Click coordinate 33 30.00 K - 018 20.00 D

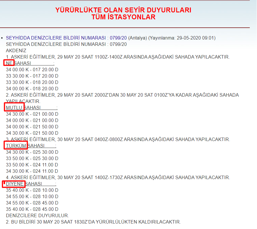pos(32,82)
